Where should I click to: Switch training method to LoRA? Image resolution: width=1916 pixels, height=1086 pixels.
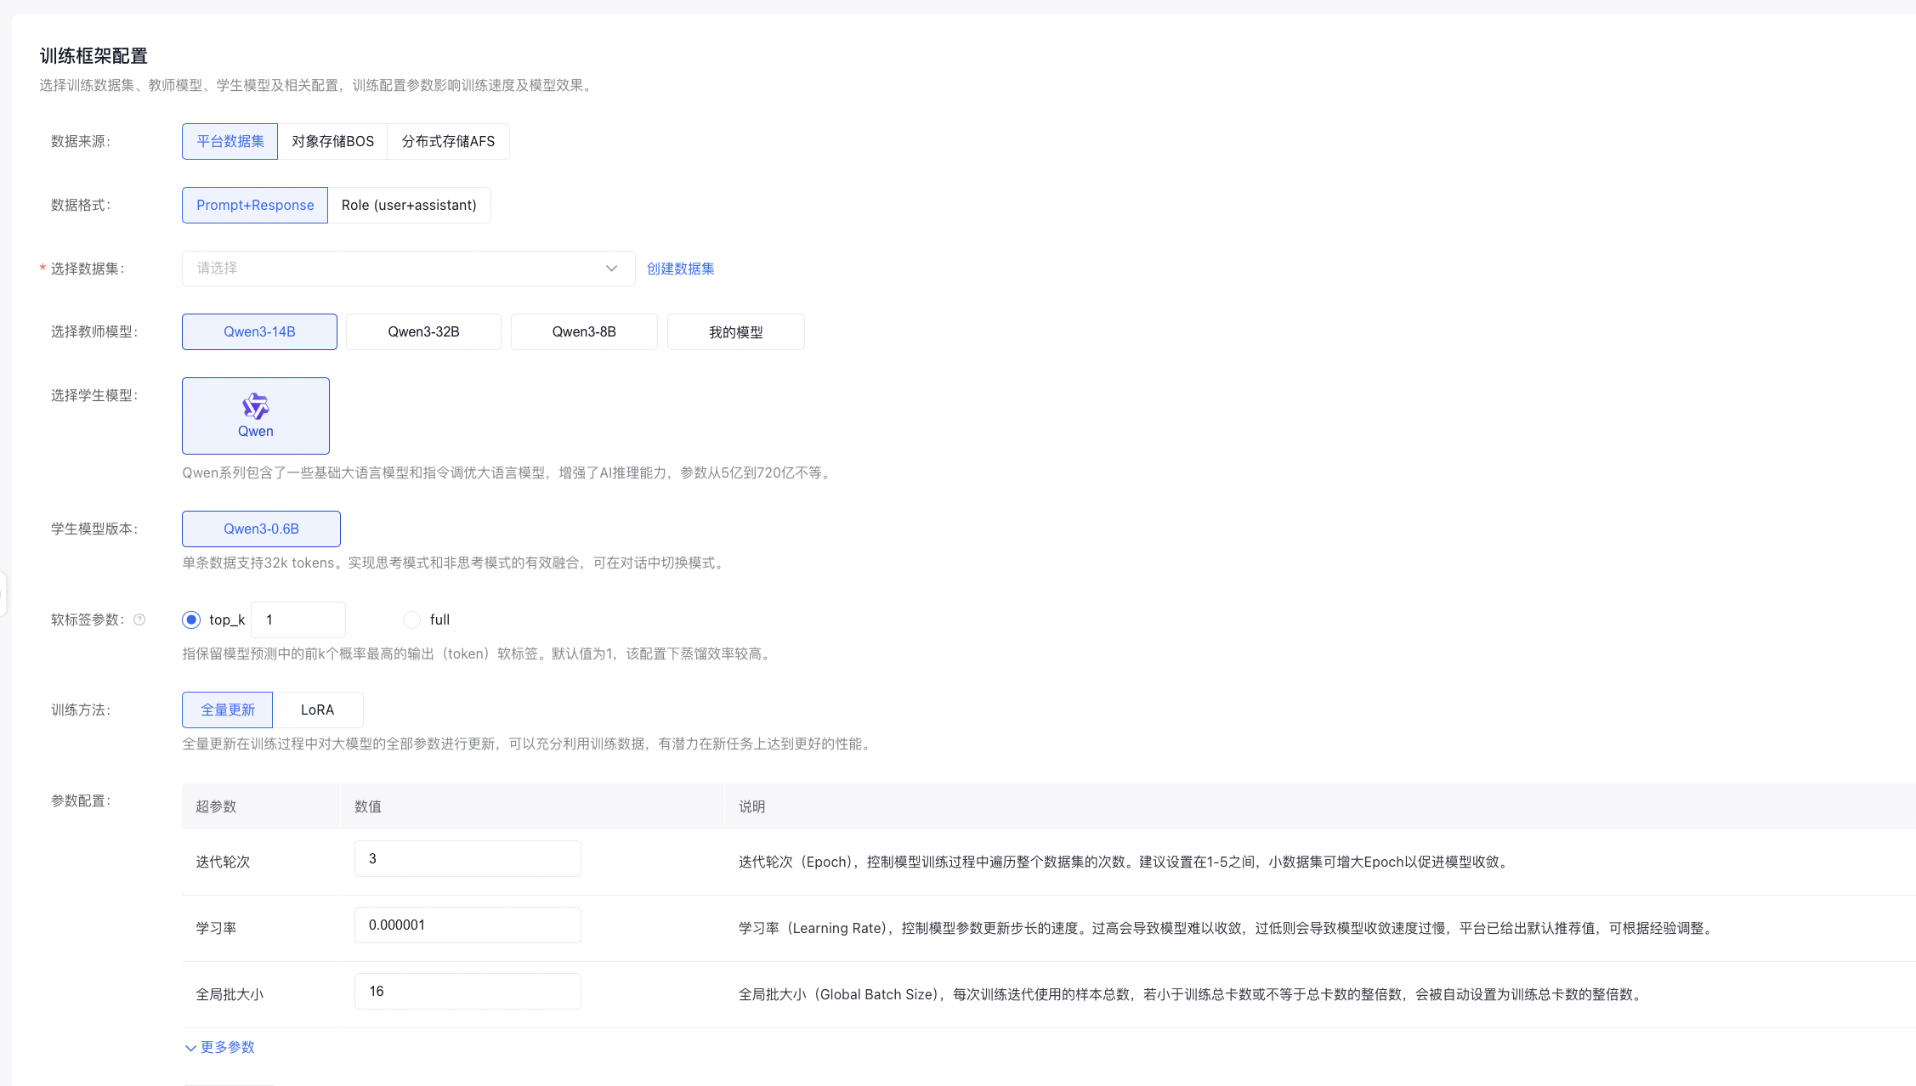[317, 710]
